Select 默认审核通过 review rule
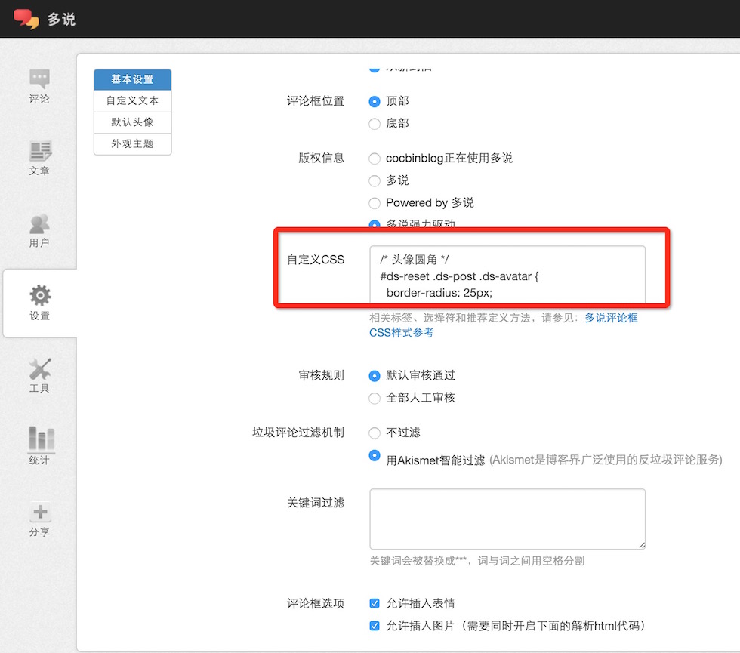This screenshot has height=653, width=740. [375, 376]
